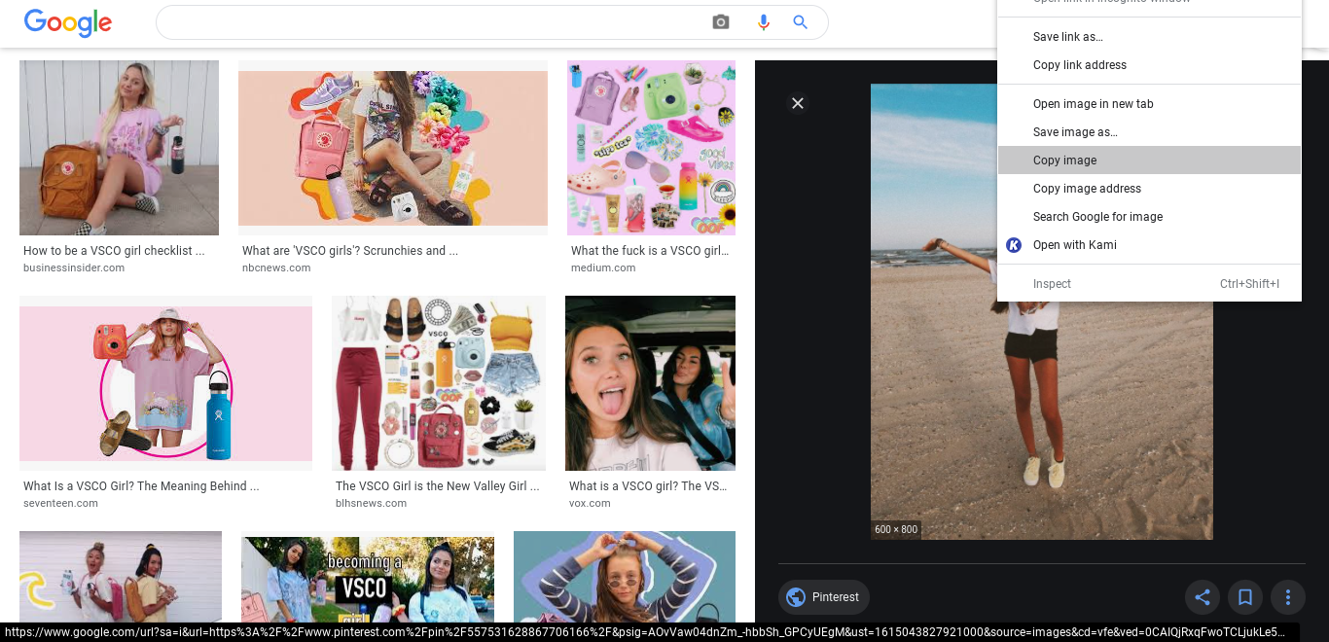This screenshot has height=642, width=1329.
Task: Save previewed image to collection bookmark
Action: click(1245, 597)
